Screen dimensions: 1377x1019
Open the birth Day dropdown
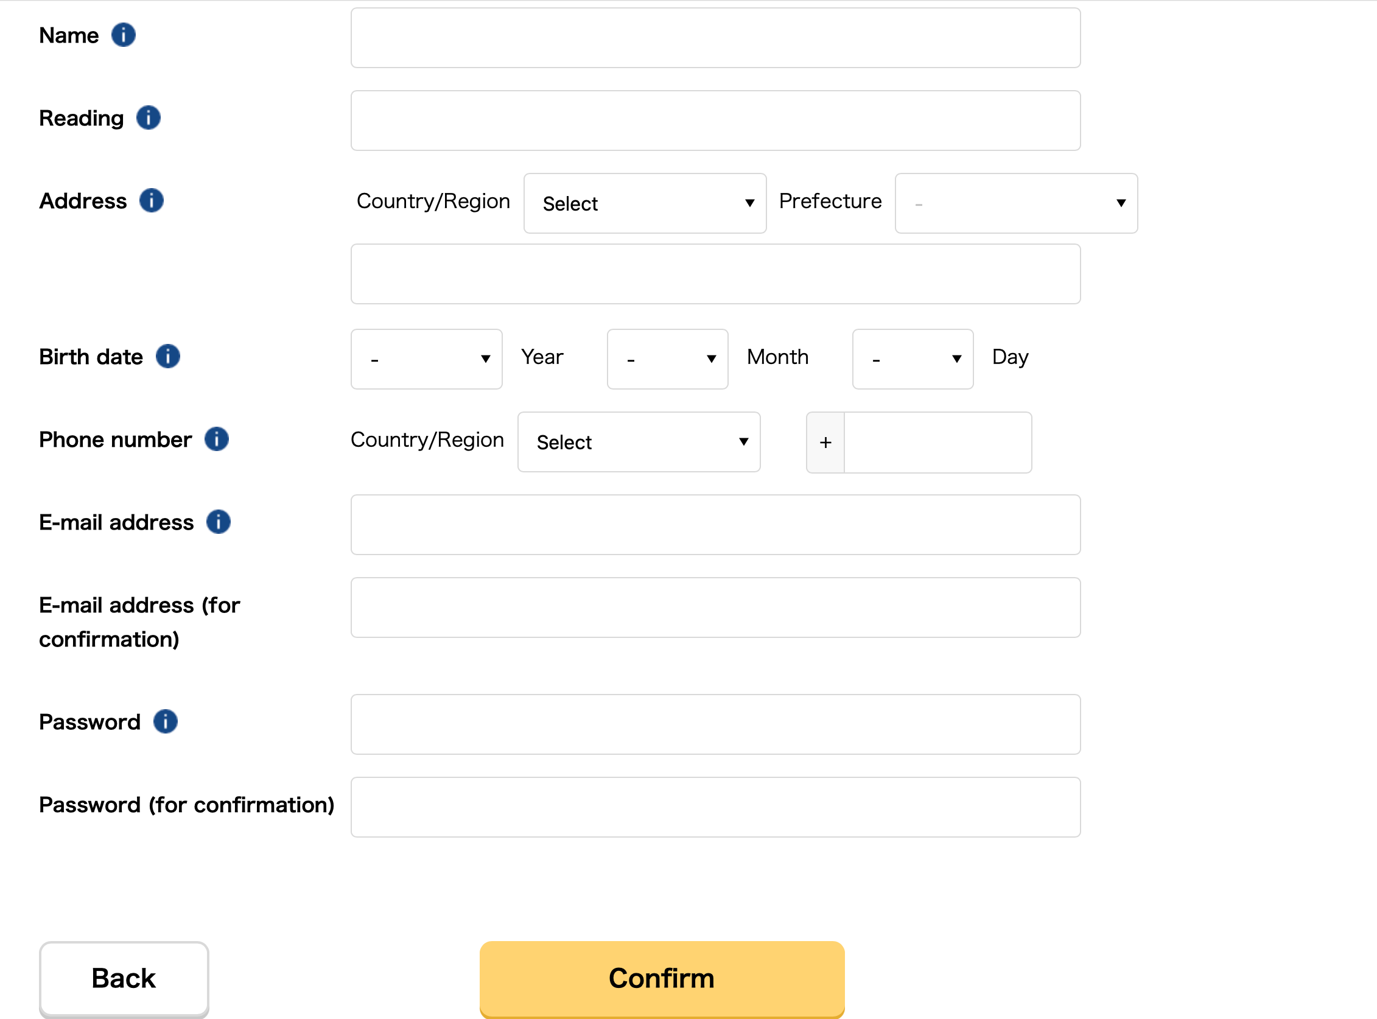click(913, 359)
